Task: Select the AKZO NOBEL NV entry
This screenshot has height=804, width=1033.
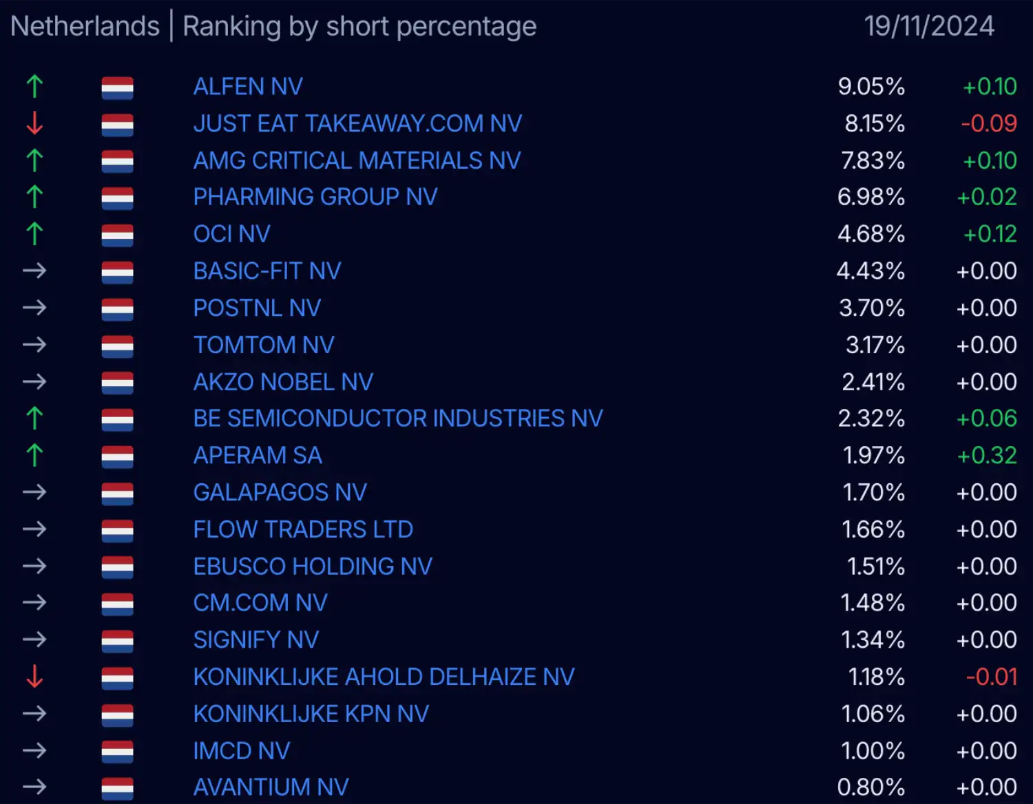Action: [283, 382]
